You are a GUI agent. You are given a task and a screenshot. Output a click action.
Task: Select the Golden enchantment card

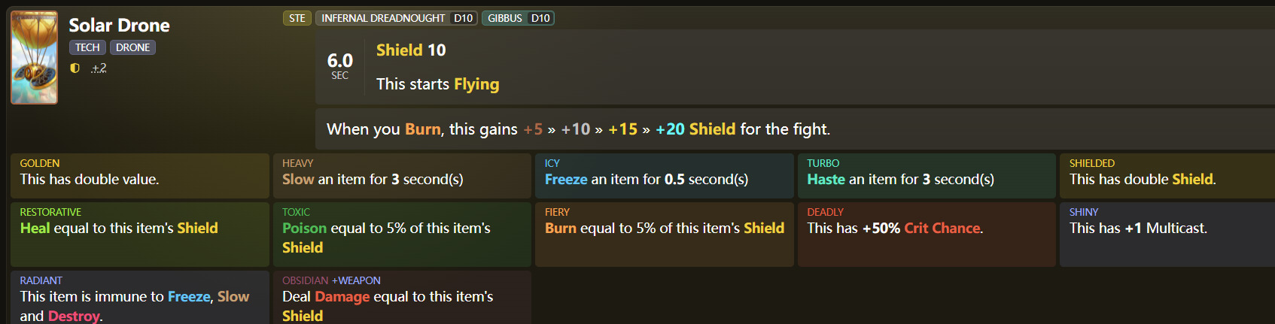pyautogui.click(x=140, y=175)
